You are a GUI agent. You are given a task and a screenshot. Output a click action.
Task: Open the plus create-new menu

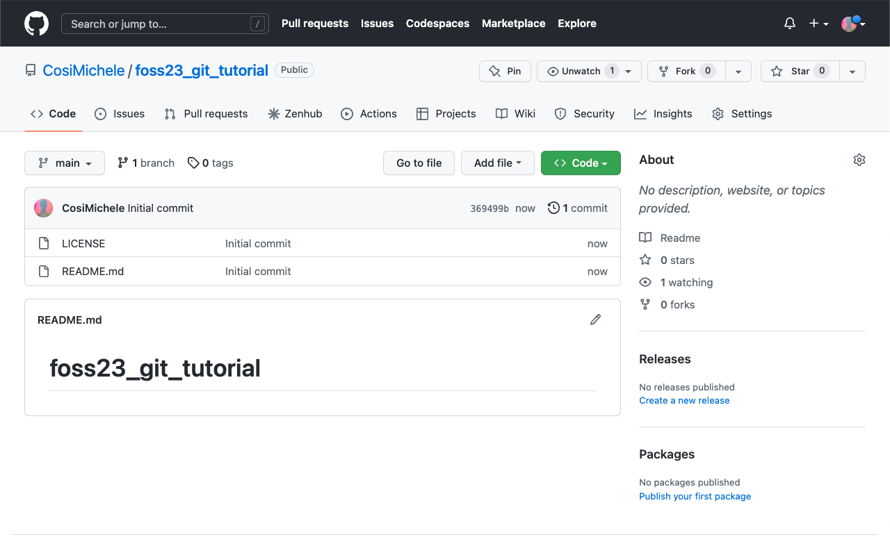pyautogui.click(x=818, y=24)
